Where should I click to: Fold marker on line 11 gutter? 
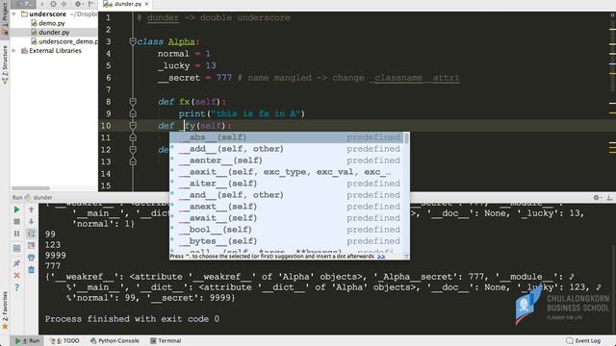pos(133,137)
